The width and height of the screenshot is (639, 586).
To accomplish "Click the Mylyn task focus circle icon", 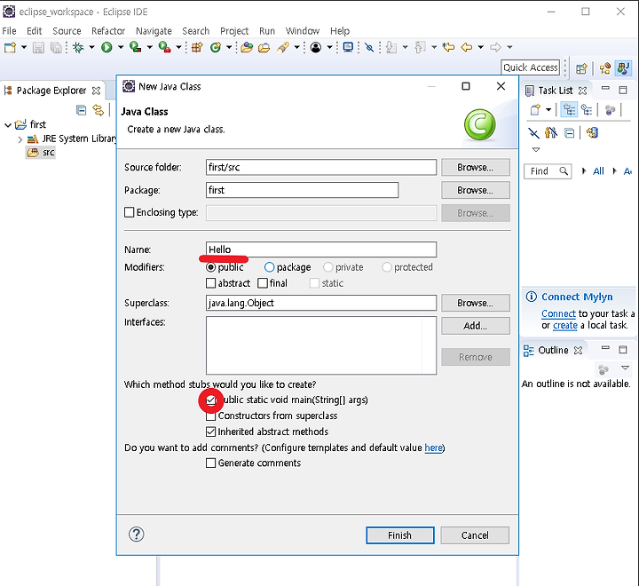I will (316, 47).
